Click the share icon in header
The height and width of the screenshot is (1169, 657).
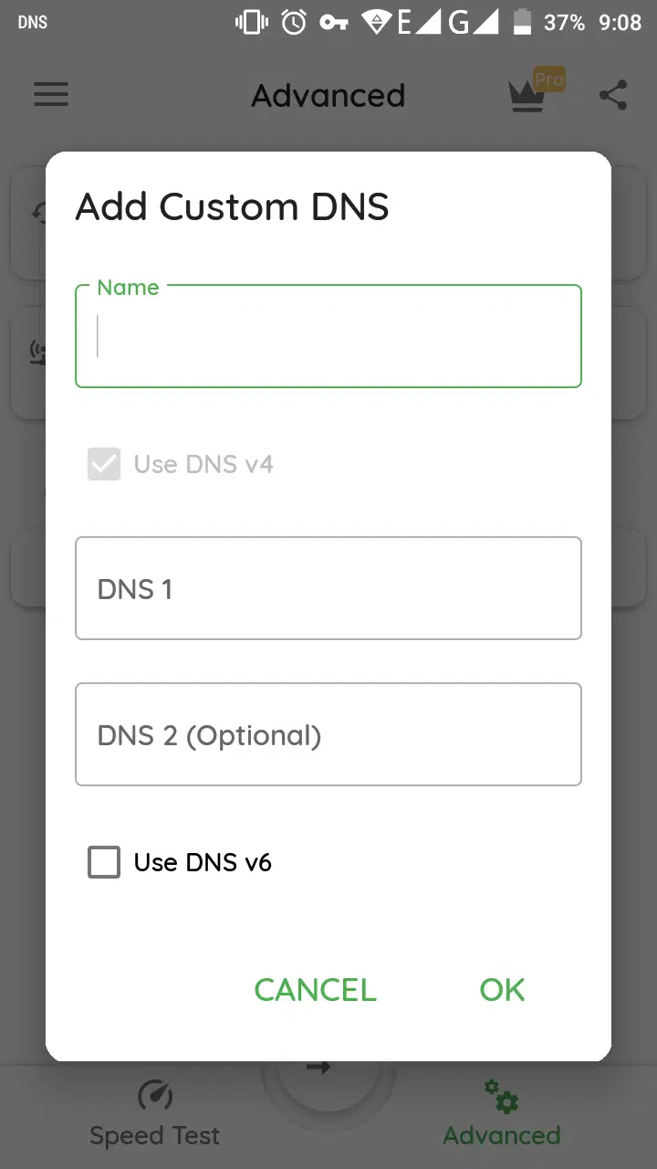pos(613,95)
